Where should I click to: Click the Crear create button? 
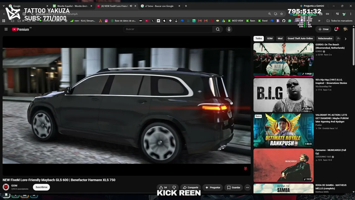[x=323, y=29]
